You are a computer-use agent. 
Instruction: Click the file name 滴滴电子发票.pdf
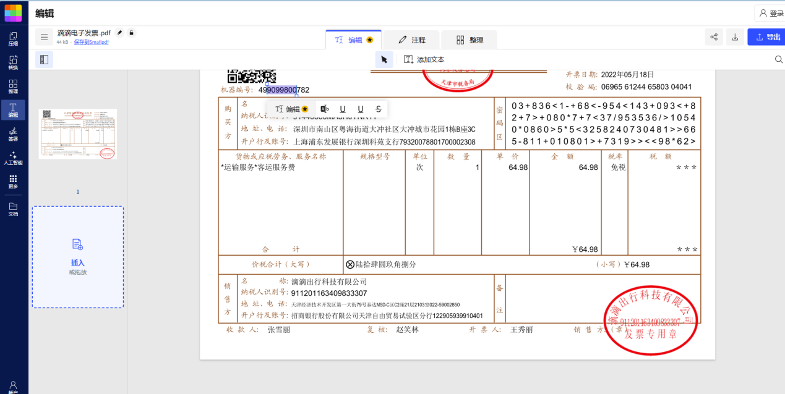(x=84, y=33)
